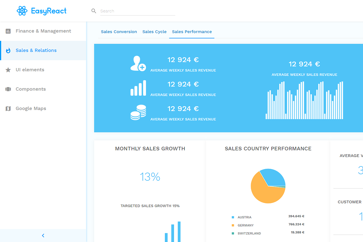Click the TARGETED SALES GROWTH 15% label
The width and height of the screenshot is (363, 242).
tap(150, 206)
